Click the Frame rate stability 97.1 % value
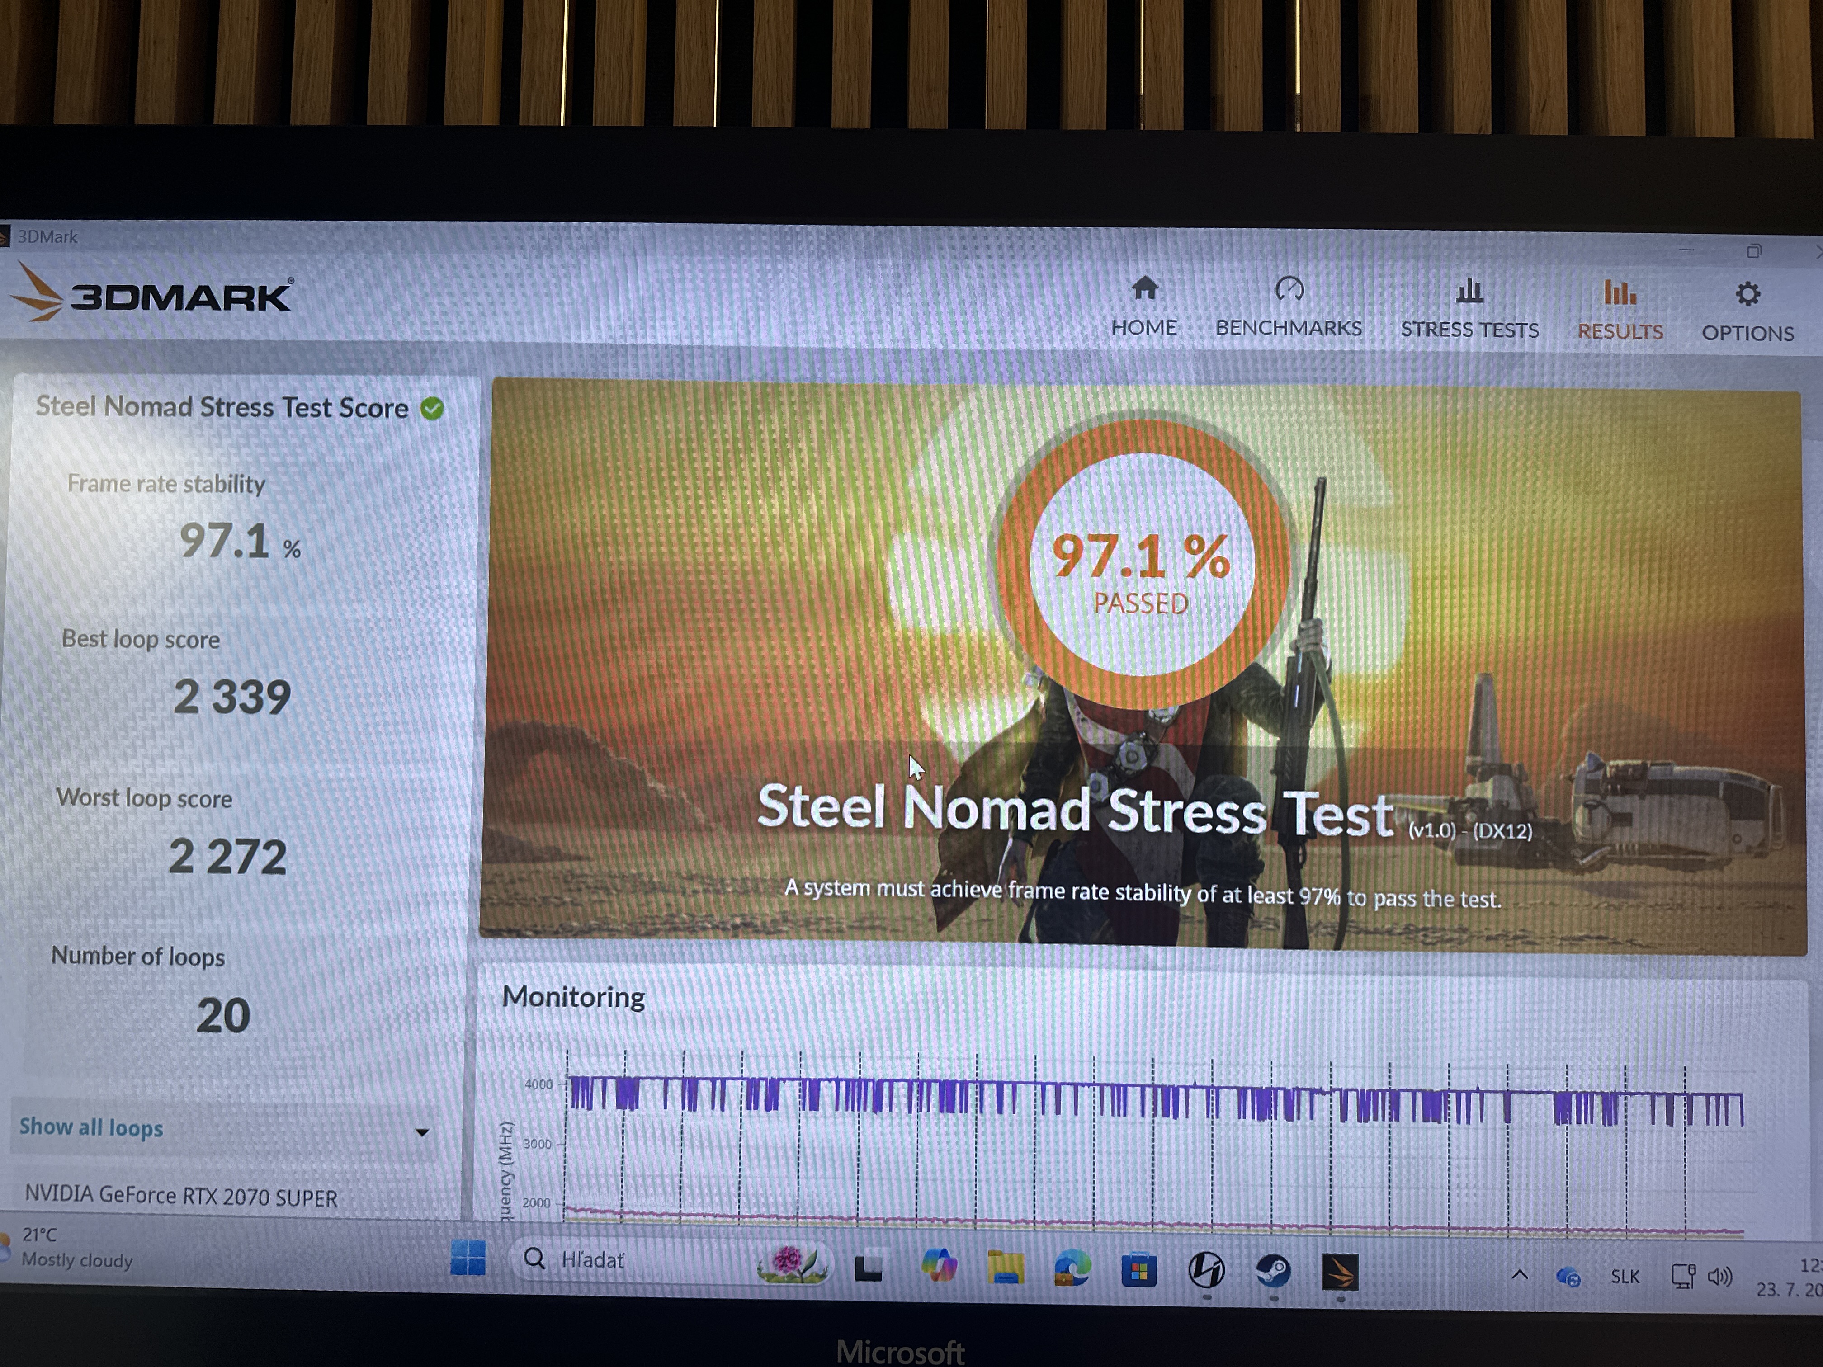The height and width of the screenshot is (1367, 1823). (240, 542)
